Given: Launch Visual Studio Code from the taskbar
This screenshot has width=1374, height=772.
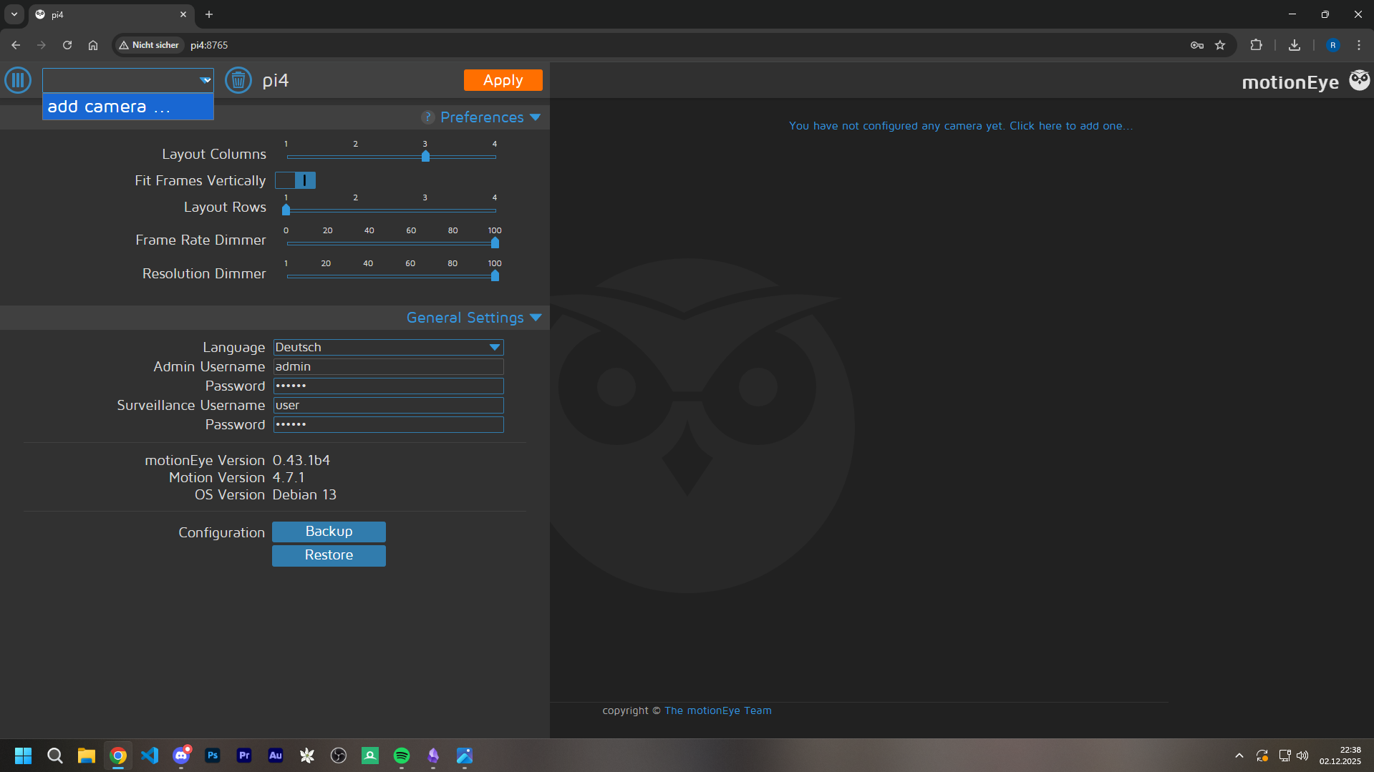Looking at the screenshot, I should pos(150,756).
